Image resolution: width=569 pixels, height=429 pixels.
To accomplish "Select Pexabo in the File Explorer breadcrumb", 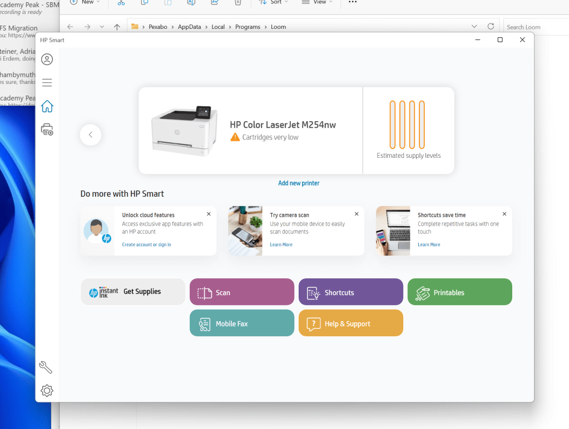I will [158, 27].
